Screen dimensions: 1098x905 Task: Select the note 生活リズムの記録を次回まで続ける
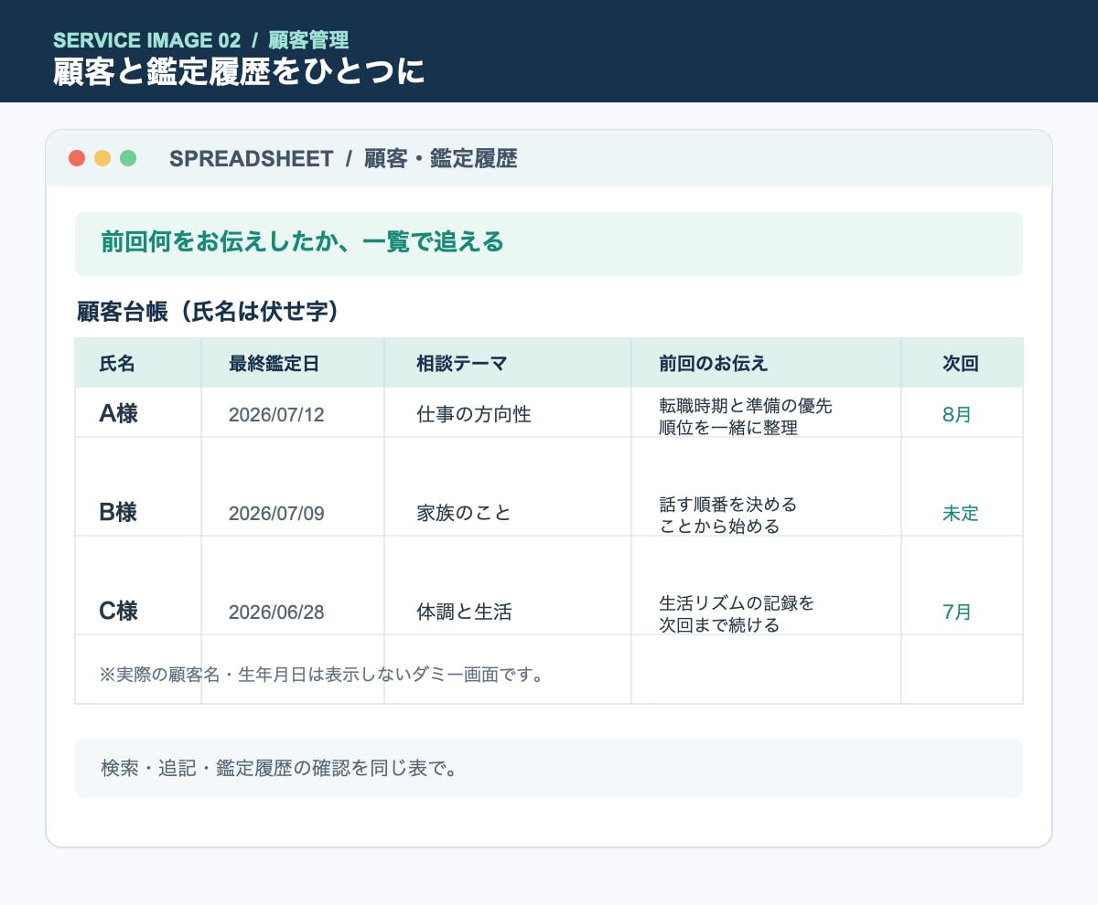tap(737, 613)
